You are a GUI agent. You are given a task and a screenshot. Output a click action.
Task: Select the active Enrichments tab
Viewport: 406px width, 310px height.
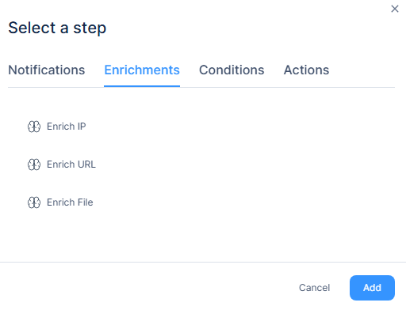[x=142, y=70]
